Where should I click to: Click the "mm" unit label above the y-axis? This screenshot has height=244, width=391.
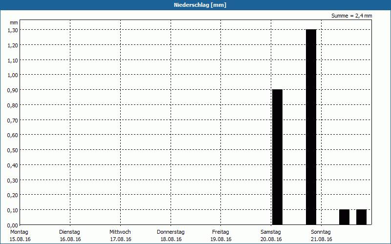[14, 22]
